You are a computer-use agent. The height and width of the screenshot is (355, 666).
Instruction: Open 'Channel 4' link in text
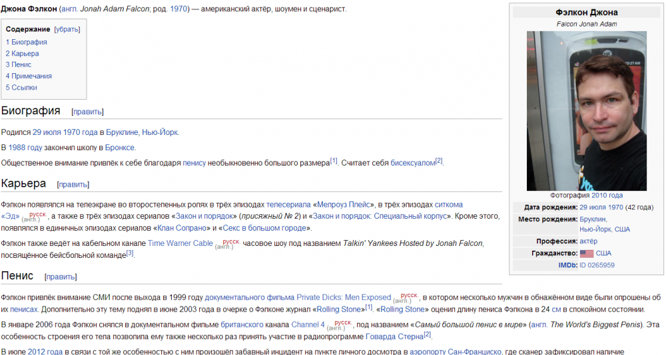308,325
